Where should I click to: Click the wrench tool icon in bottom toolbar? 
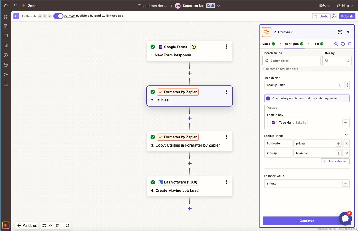point(58,226)
